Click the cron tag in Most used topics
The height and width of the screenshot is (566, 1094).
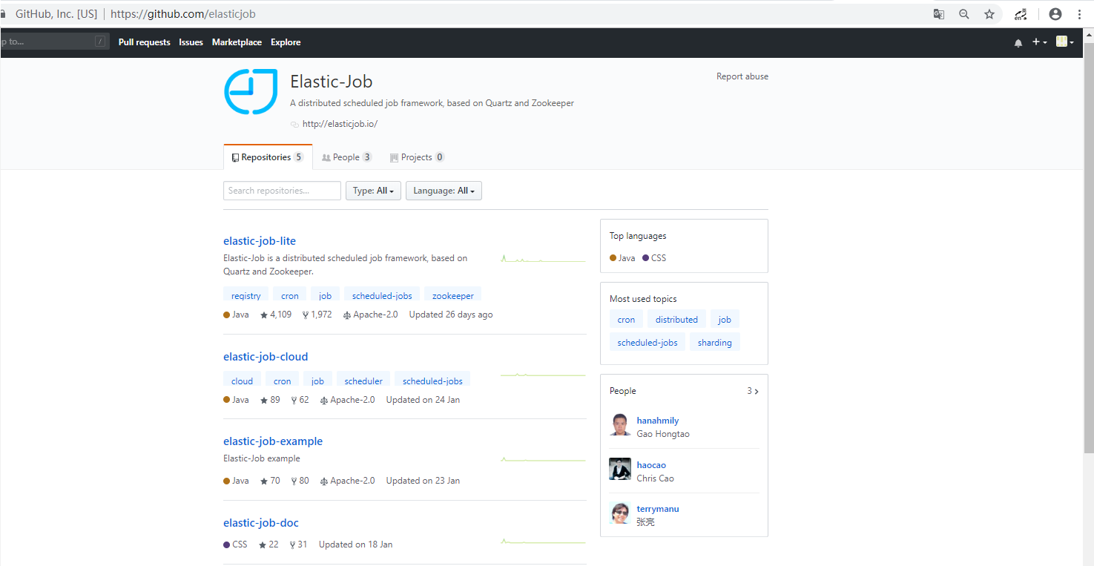point(626,320)
